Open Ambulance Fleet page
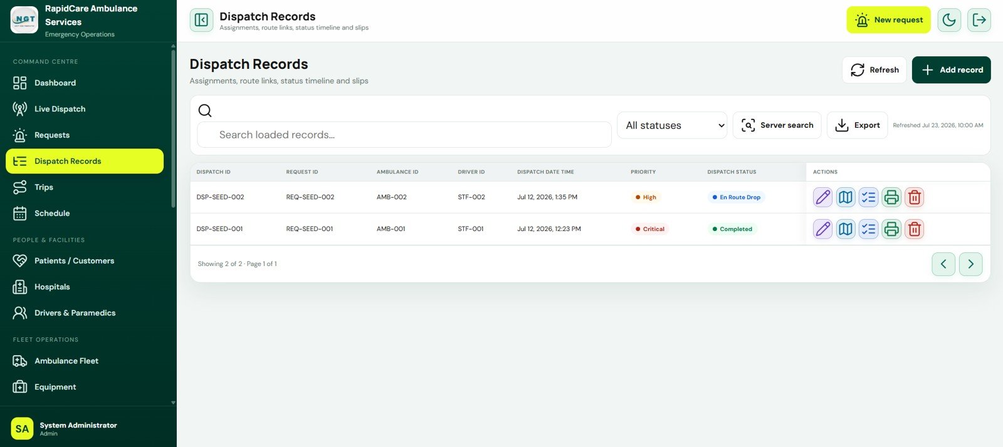Image resolution: width=1003 pixels, height=447 pixels. [x=85, y=361]
